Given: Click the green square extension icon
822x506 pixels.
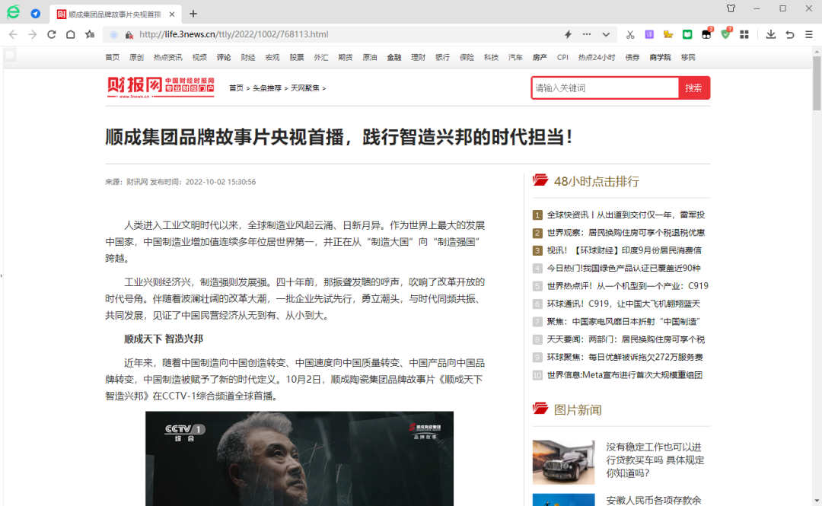Looking at the screenshot, I should pos(687,34).
